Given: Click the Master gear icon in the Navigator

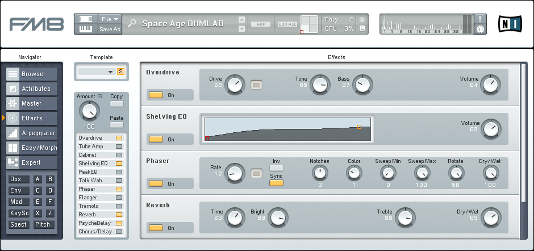Looking at the screenshot, I should 13,103.
